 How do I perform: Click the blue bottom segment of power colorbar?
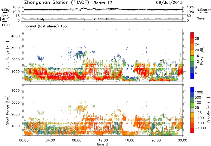[192, 76]
